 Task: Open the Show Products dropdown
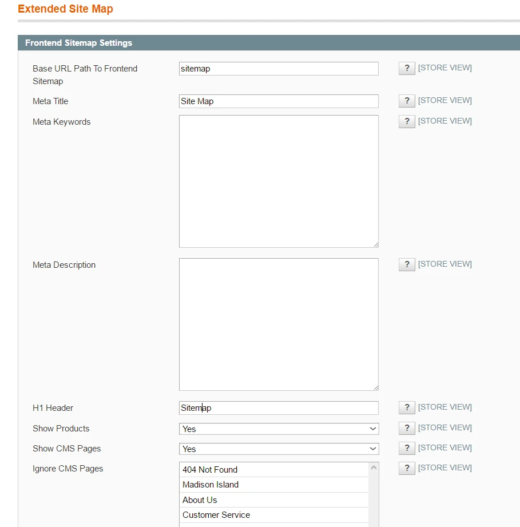coord(279,428)
